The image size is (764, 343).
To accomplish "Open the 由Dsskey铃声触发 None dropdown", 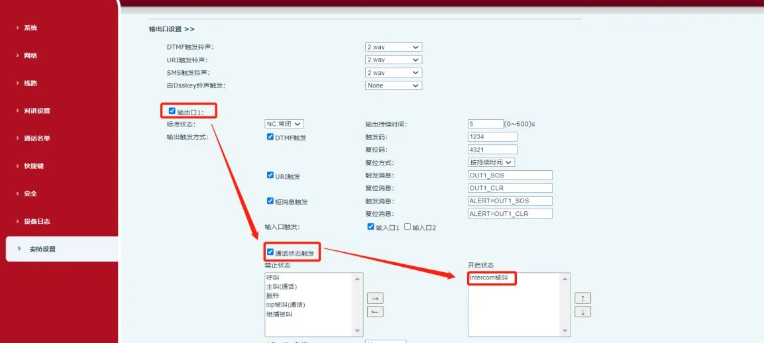I will tap(394, 85).
